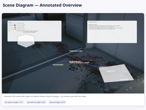Click the "Scene Diagram — Annotated Overview" heading
Image resolution: width=146 pixels, height=110 pixels.
[x=42, y=5]
